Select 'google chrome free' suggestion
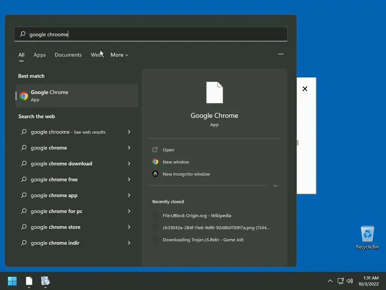This screenshot has height=290, width=386. pos(76,179)
